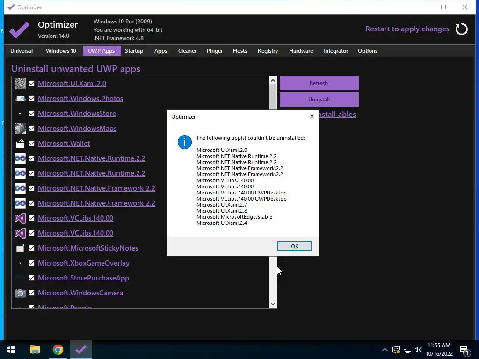Open the Integrator tab
The height and width of the screenshot is (359, 479).
335,51
